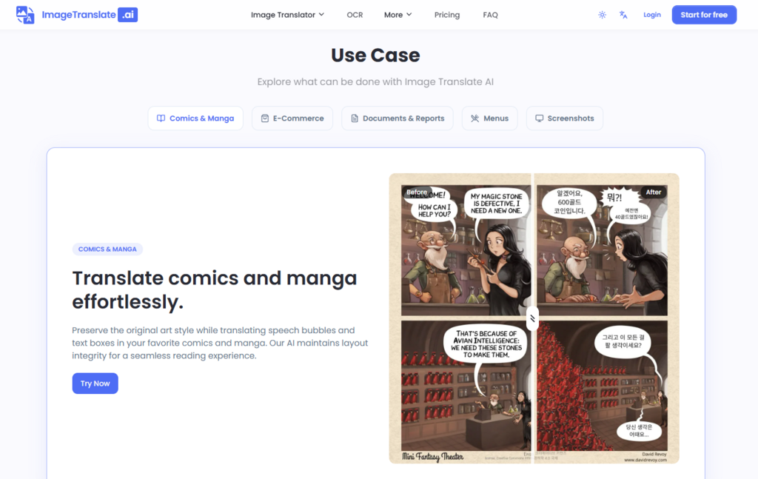Click the Start for free button
The height and width of the screenshot is (479, 758).
tap(704, 15)
